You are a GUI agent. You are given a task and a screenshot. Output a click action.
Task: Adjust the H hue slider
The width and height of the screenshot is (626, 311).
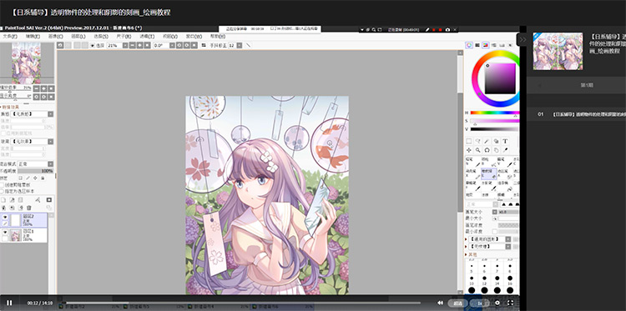click(495, 113)
